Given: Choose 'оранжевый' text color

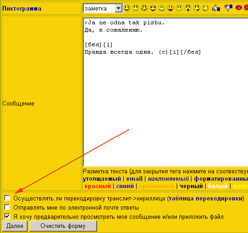Looking at the screenshot, I should [x=156, y=186].
